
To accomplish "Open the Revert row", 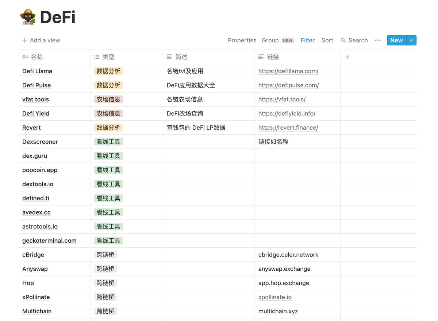I will (x=31, y=128).
